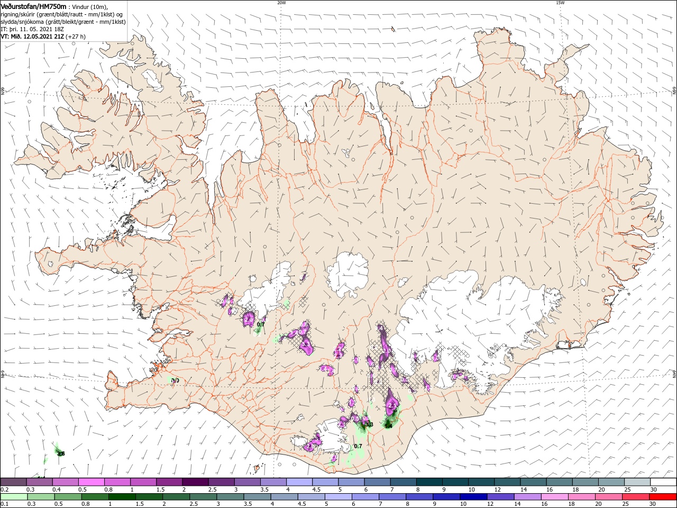
Task: Click the snow scale label 0.8
Action: point(108,489)
